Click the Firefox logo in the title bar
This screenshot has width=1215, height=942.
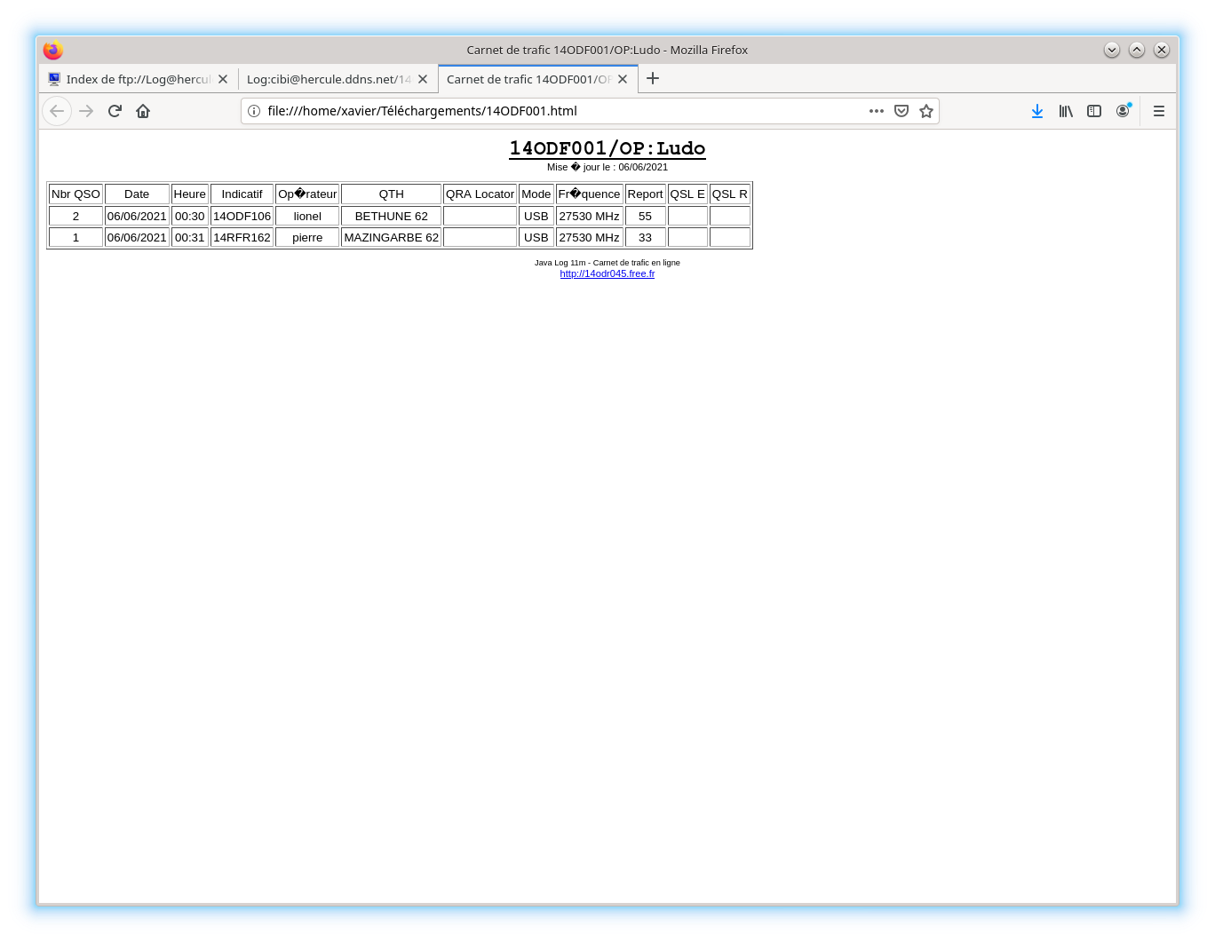coord(53,50)
